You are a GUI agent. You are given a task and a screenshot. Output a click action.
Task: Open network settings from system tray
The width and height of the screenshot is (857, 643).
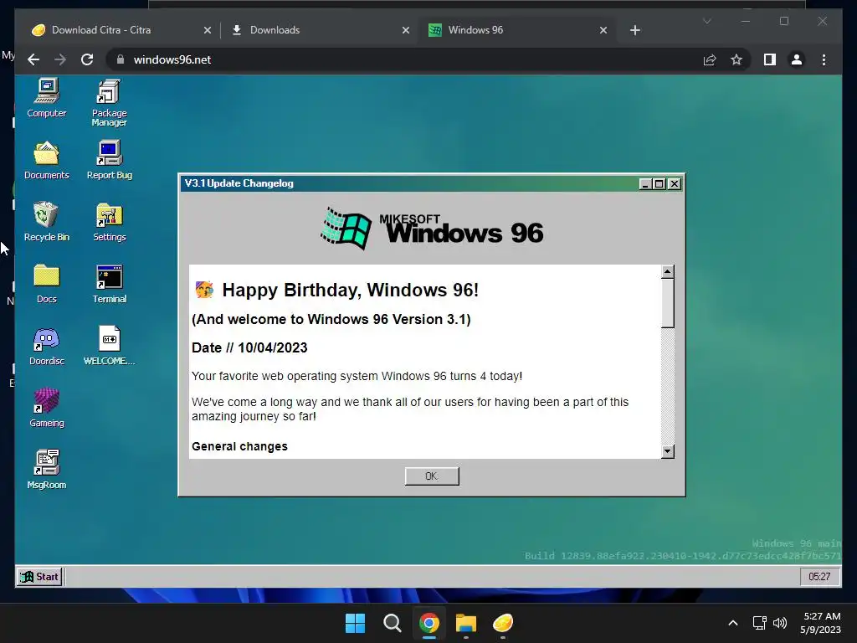[759, 623]
